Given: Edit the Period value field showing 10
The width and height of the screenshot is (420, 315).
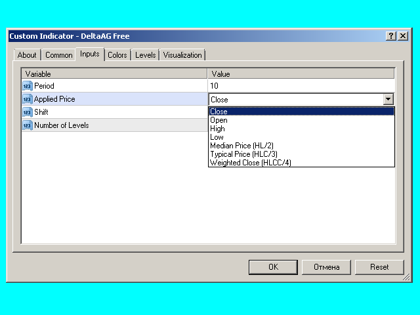Looking at the screenshot, I should click(301, 86).
